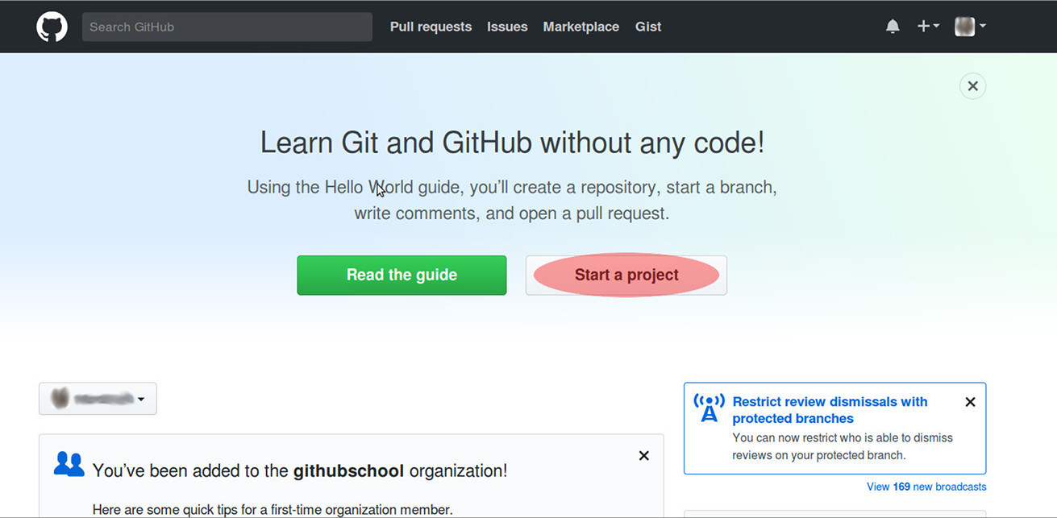Screen dimensions: 1057x518
Task: Click the Search GitHub input field
Action: pos(227,26)
